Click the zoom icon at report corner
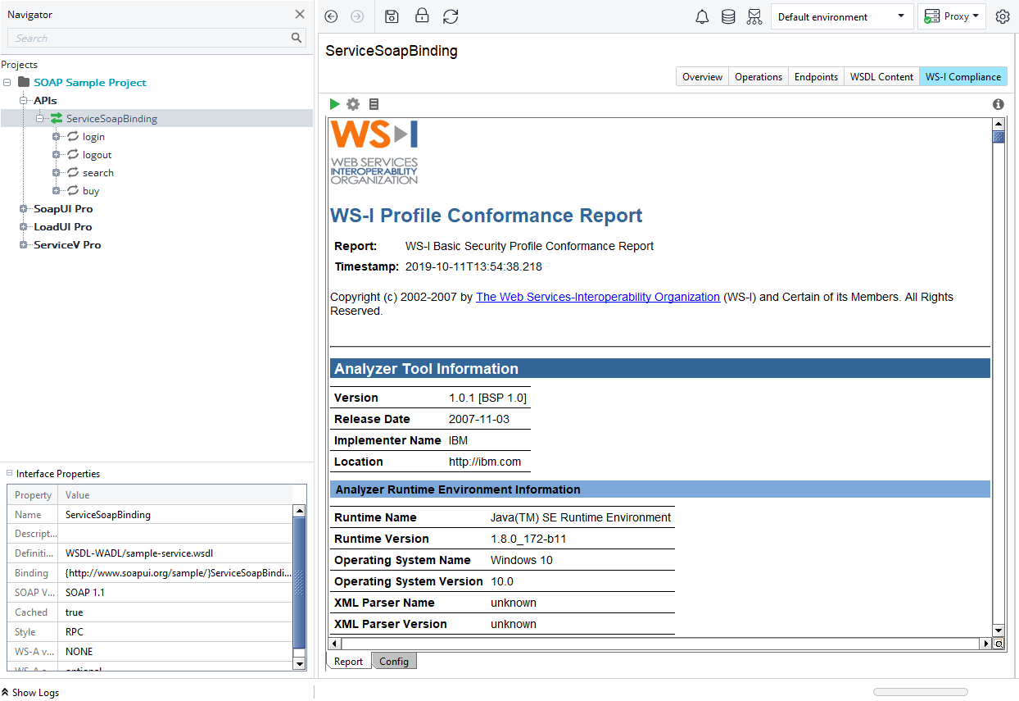 pos(999,644)
